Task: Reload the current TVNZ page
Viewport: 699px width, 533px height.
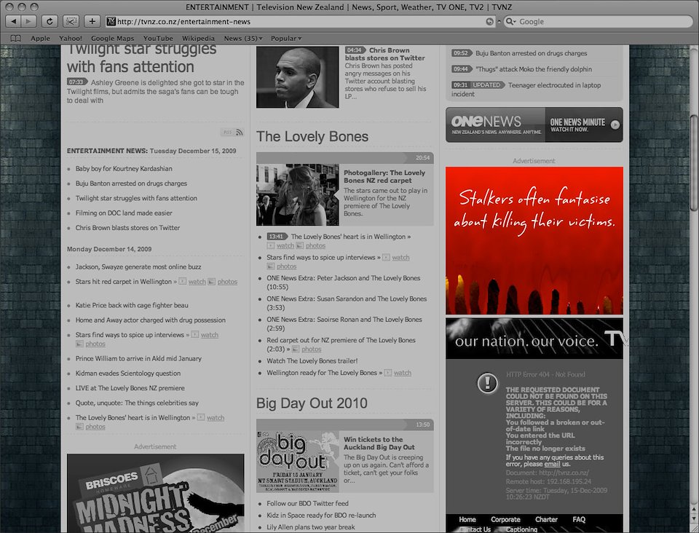Action: click(x=50, y=21)
